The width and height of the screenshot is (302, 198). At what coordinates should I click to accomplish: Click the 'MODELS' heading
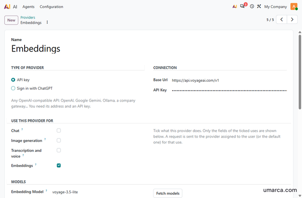(18, 182)
